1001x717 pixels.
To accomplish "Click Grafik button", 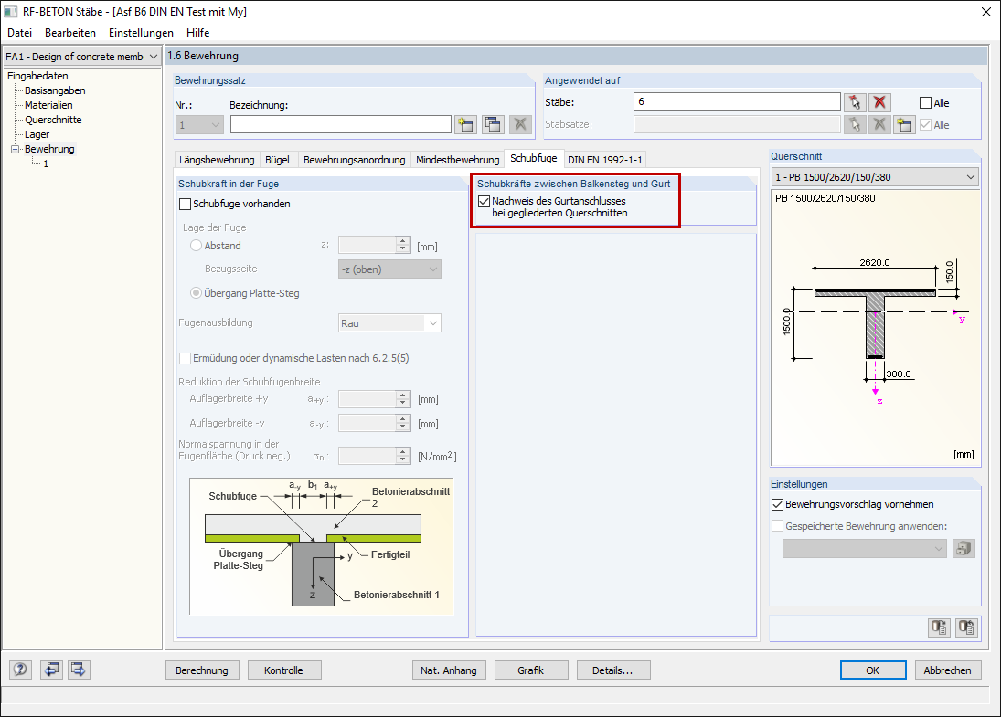I will click(530, 670).
